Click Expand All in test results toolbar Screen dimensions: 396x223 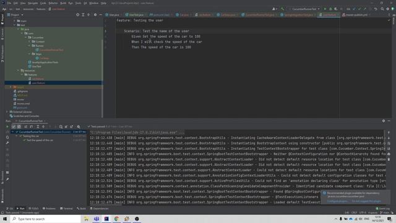coord(38,126)
